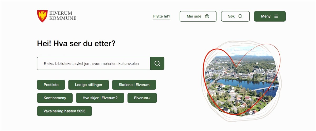Open the Meny menu
Image resolution: width=316 pixels, height=131 pixels.
click(270, 16)
